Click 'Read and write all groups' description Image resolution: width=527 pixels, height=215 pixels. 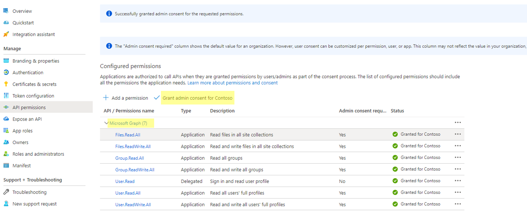pos(237,170)
